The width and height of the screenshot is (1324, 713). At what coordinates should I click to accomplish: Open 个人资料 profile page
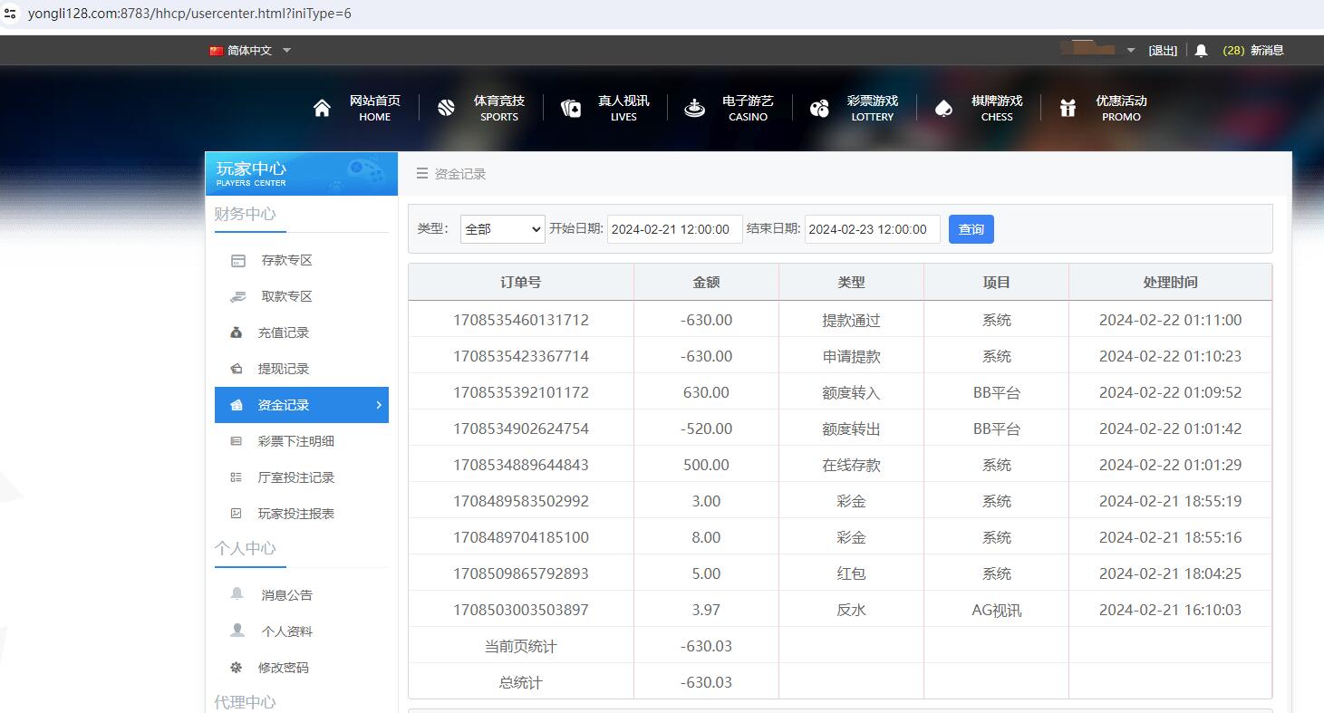point(286,631)
